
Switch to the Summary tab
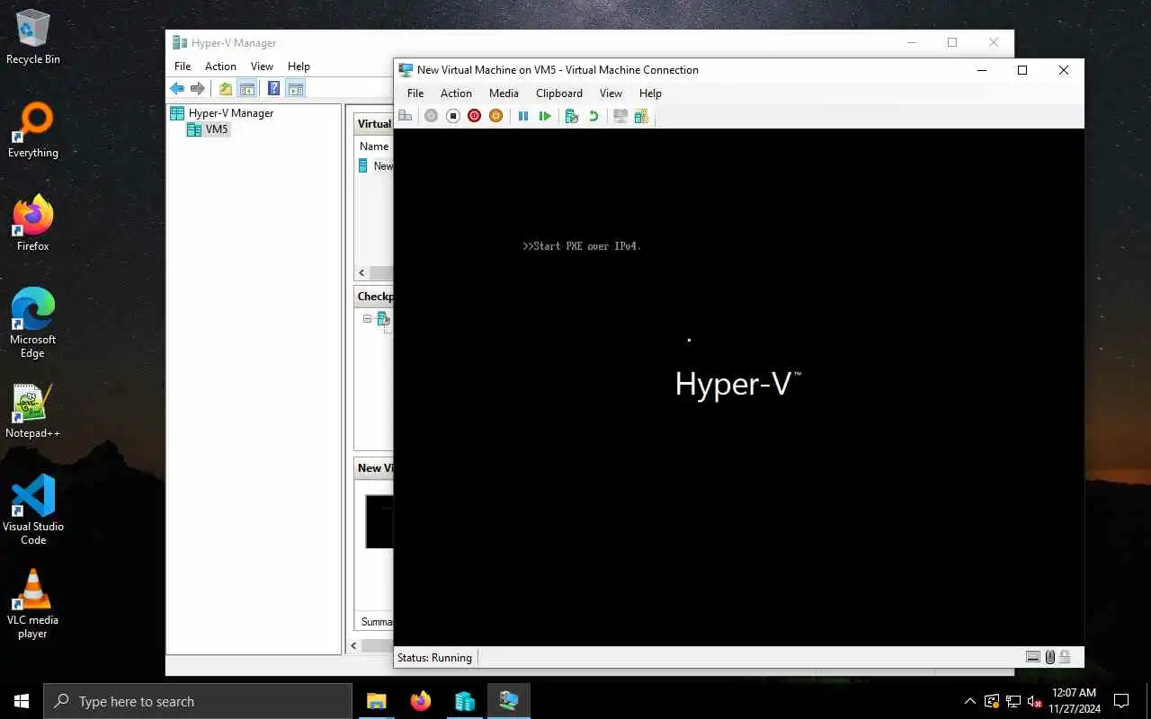point(377,621)
